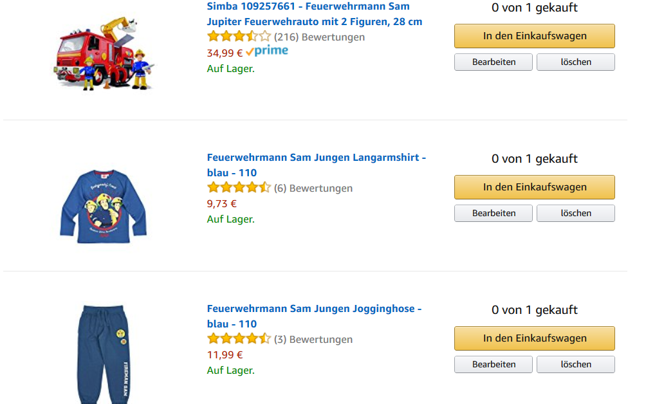Click the star rating of the Langarmshirt
This screenshot has height=404, width=646.
point(239,188)
